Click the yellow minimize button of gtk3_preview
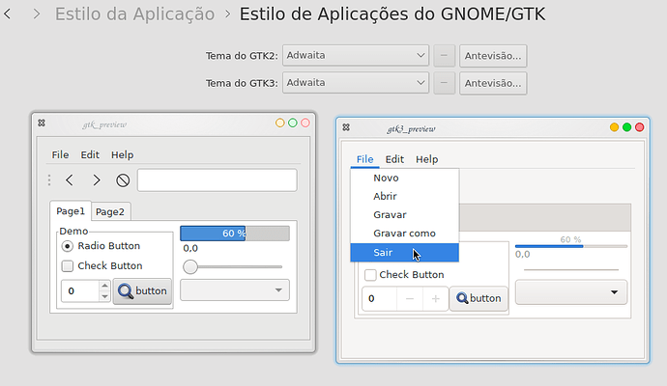This screenshot has height=386, width=667. click(x=614, y=127)
